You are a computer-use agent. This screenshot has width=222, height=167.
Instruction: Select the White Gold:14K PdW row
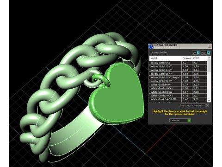[x=178, y=99]
